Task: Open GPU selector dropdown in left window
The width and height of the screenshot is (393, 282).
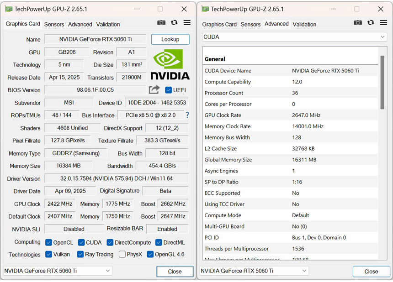Action: pyautogui.click(x=57, y=271)
